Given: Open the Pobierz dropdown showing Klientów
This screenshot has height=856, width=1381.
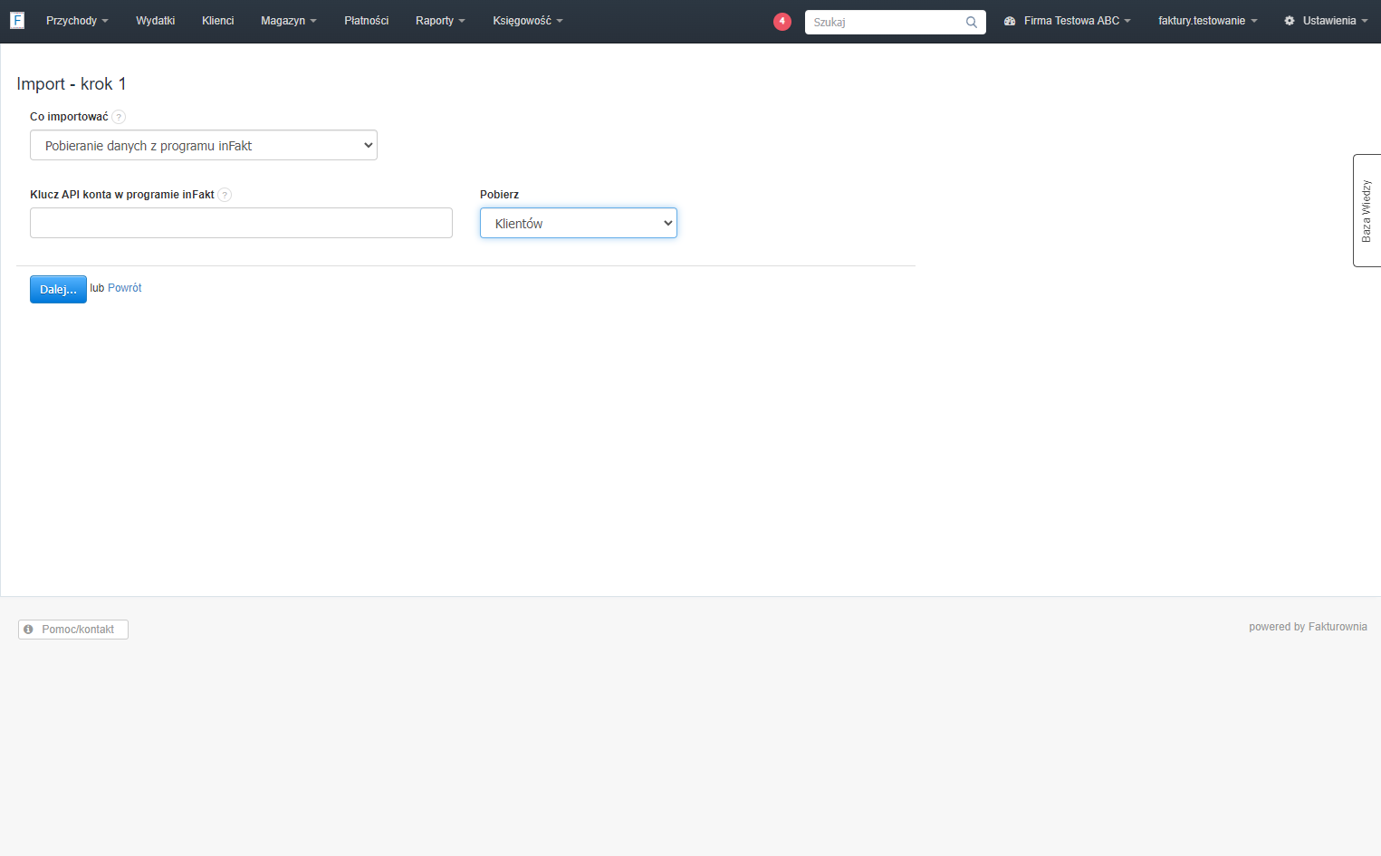Looking at the screenshot, I should point(579,224).
